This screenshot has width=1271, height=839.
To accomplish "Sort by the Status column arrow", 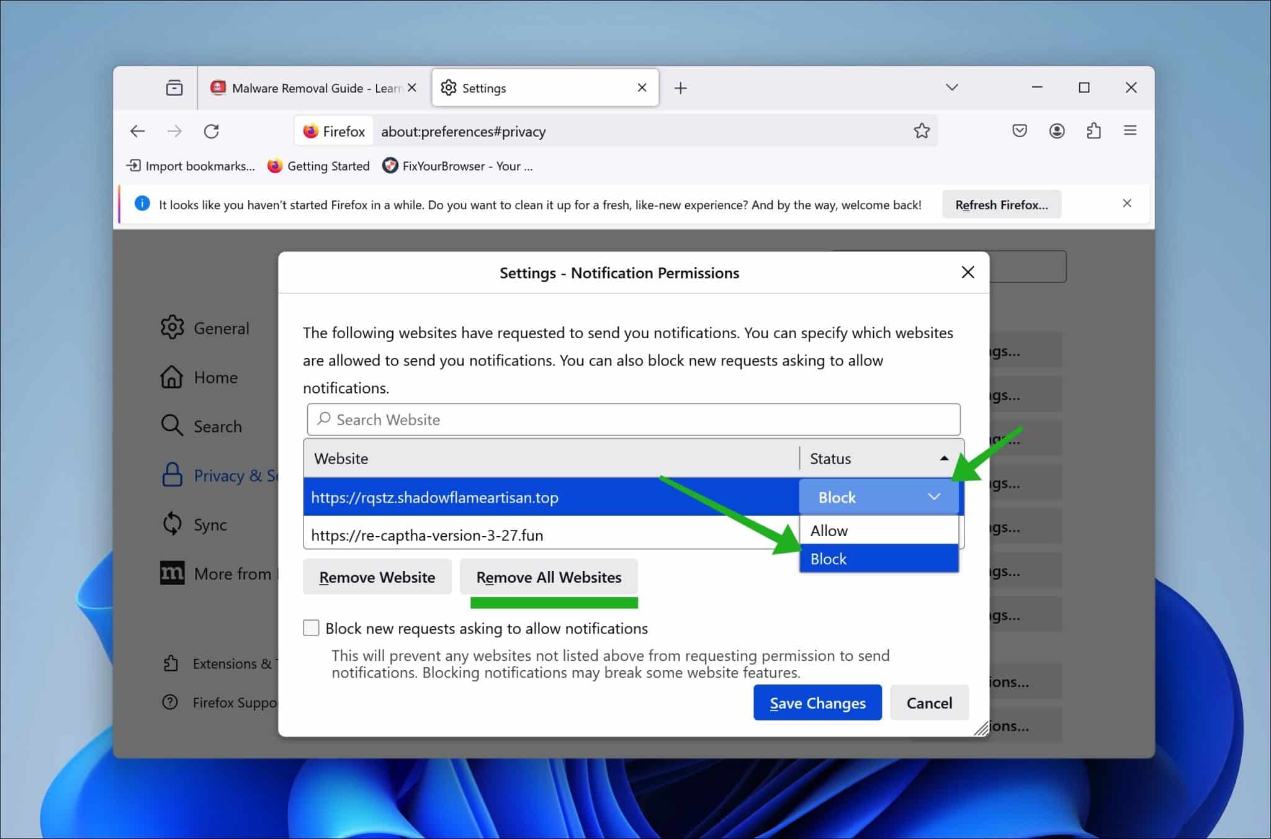I will click(x=944, y=459).
